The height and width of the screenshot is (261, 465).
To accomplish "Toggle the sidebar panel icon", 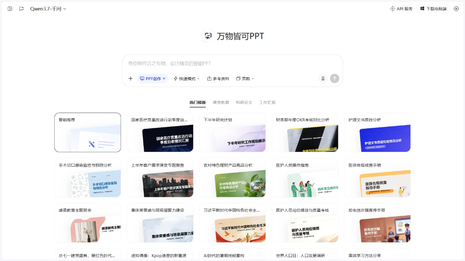I will tap(10, 9).
